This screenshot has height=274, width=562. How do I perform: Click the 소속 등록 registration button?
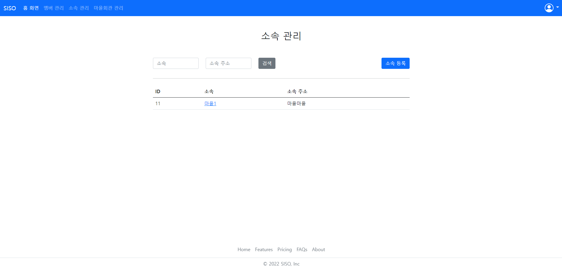click(x=395, y=63)
